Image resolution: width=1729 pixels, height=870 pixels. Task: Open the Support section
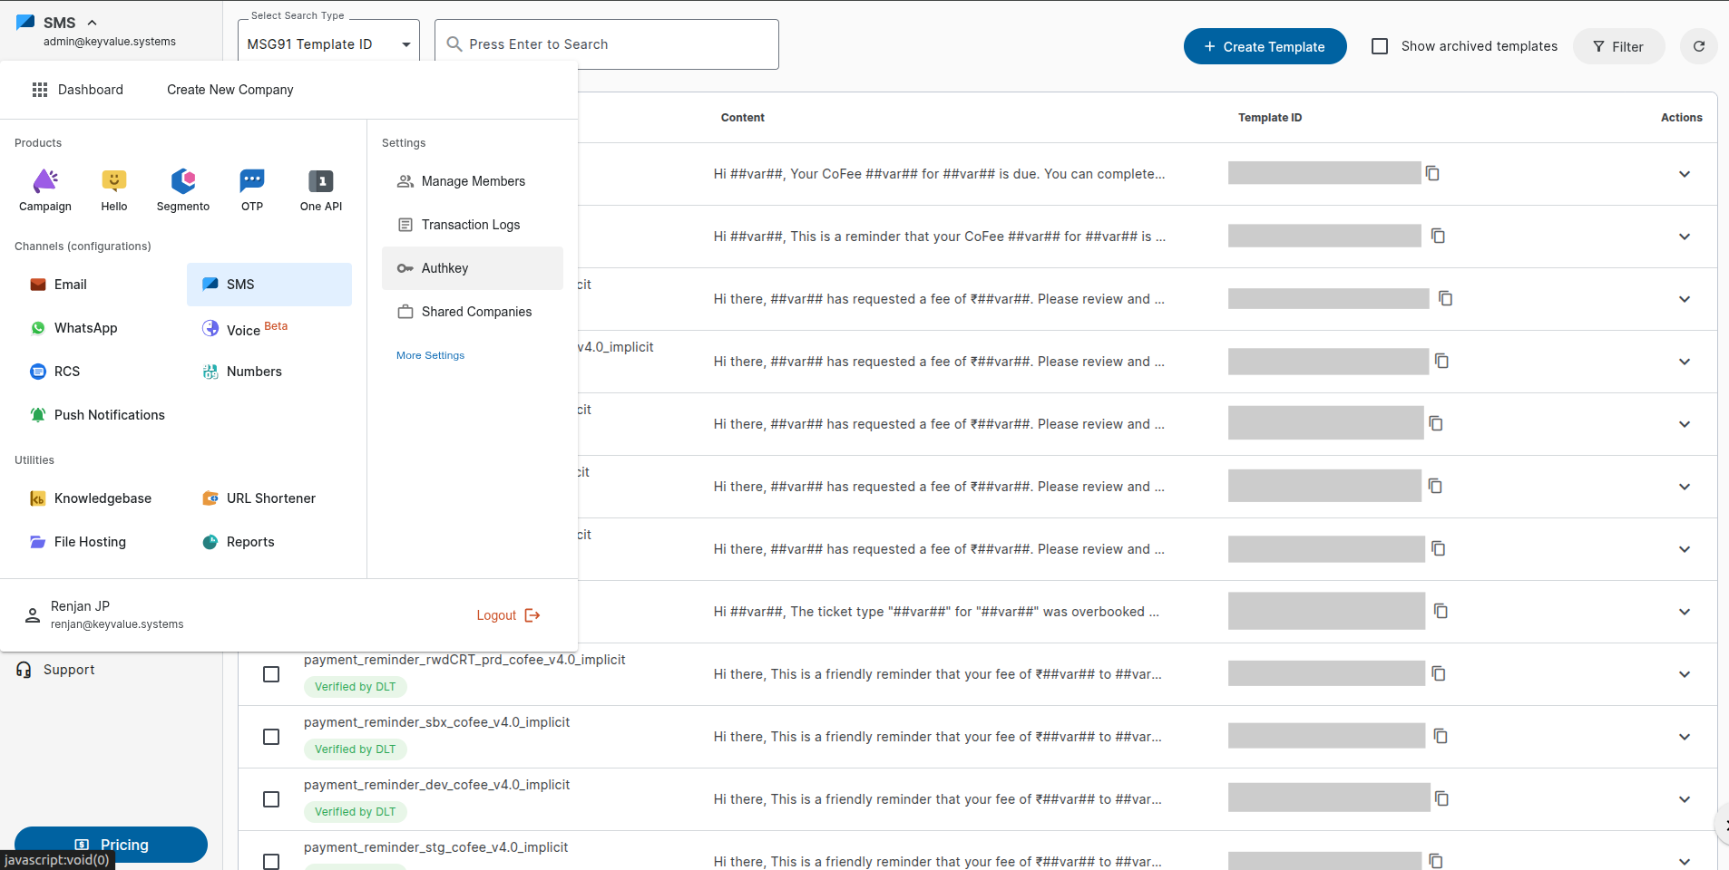tap(55, 670)
